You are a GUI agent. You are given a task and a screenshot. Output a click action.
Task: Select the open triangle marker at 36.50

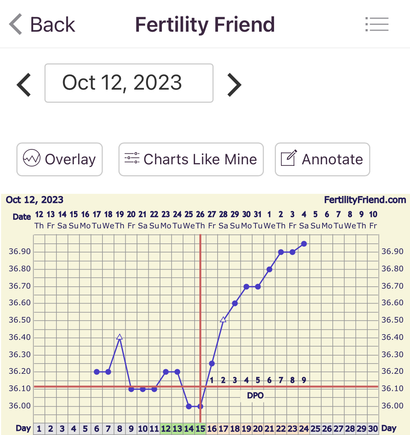pos(223,320)
